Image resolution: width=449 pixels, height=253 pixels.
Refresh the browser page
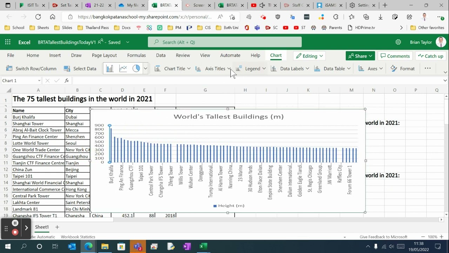38,17
